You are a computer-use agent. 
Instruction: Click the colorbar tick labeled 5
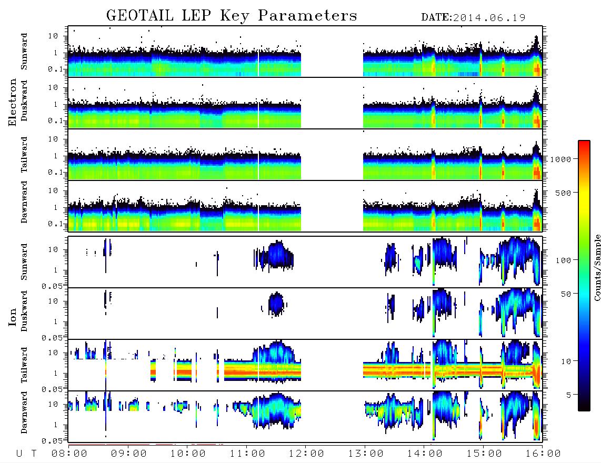pyautogui.click(x=569, y=395)
